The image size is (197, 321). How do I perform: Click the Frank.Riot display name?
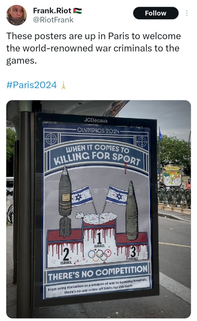coord(52,11)
